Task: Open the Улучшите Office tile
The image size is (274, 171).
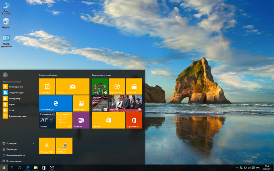Action: click(134, 120)
